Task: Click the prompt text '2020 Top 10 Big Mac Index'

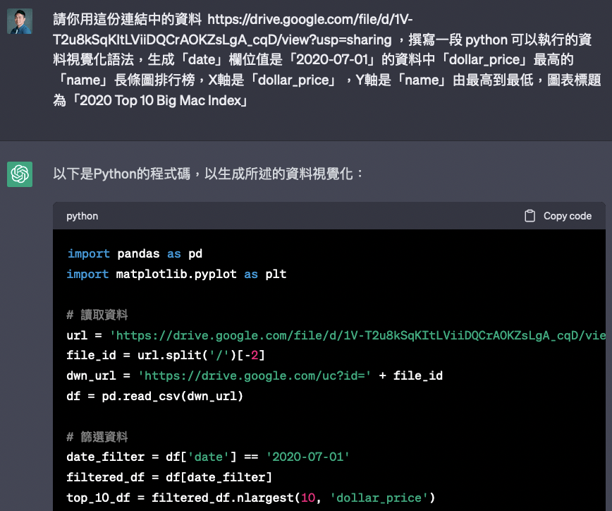Action: pyautogui.click(x=161, y=101)
